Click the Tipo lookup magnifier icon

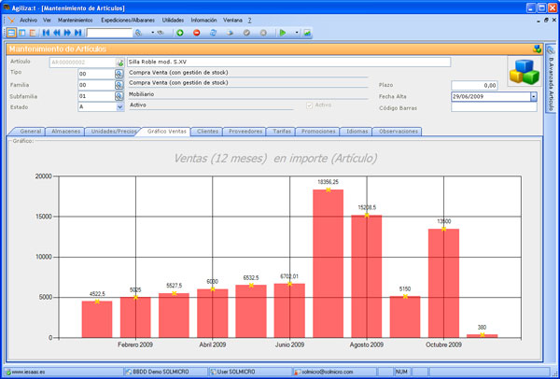(119, 74)
